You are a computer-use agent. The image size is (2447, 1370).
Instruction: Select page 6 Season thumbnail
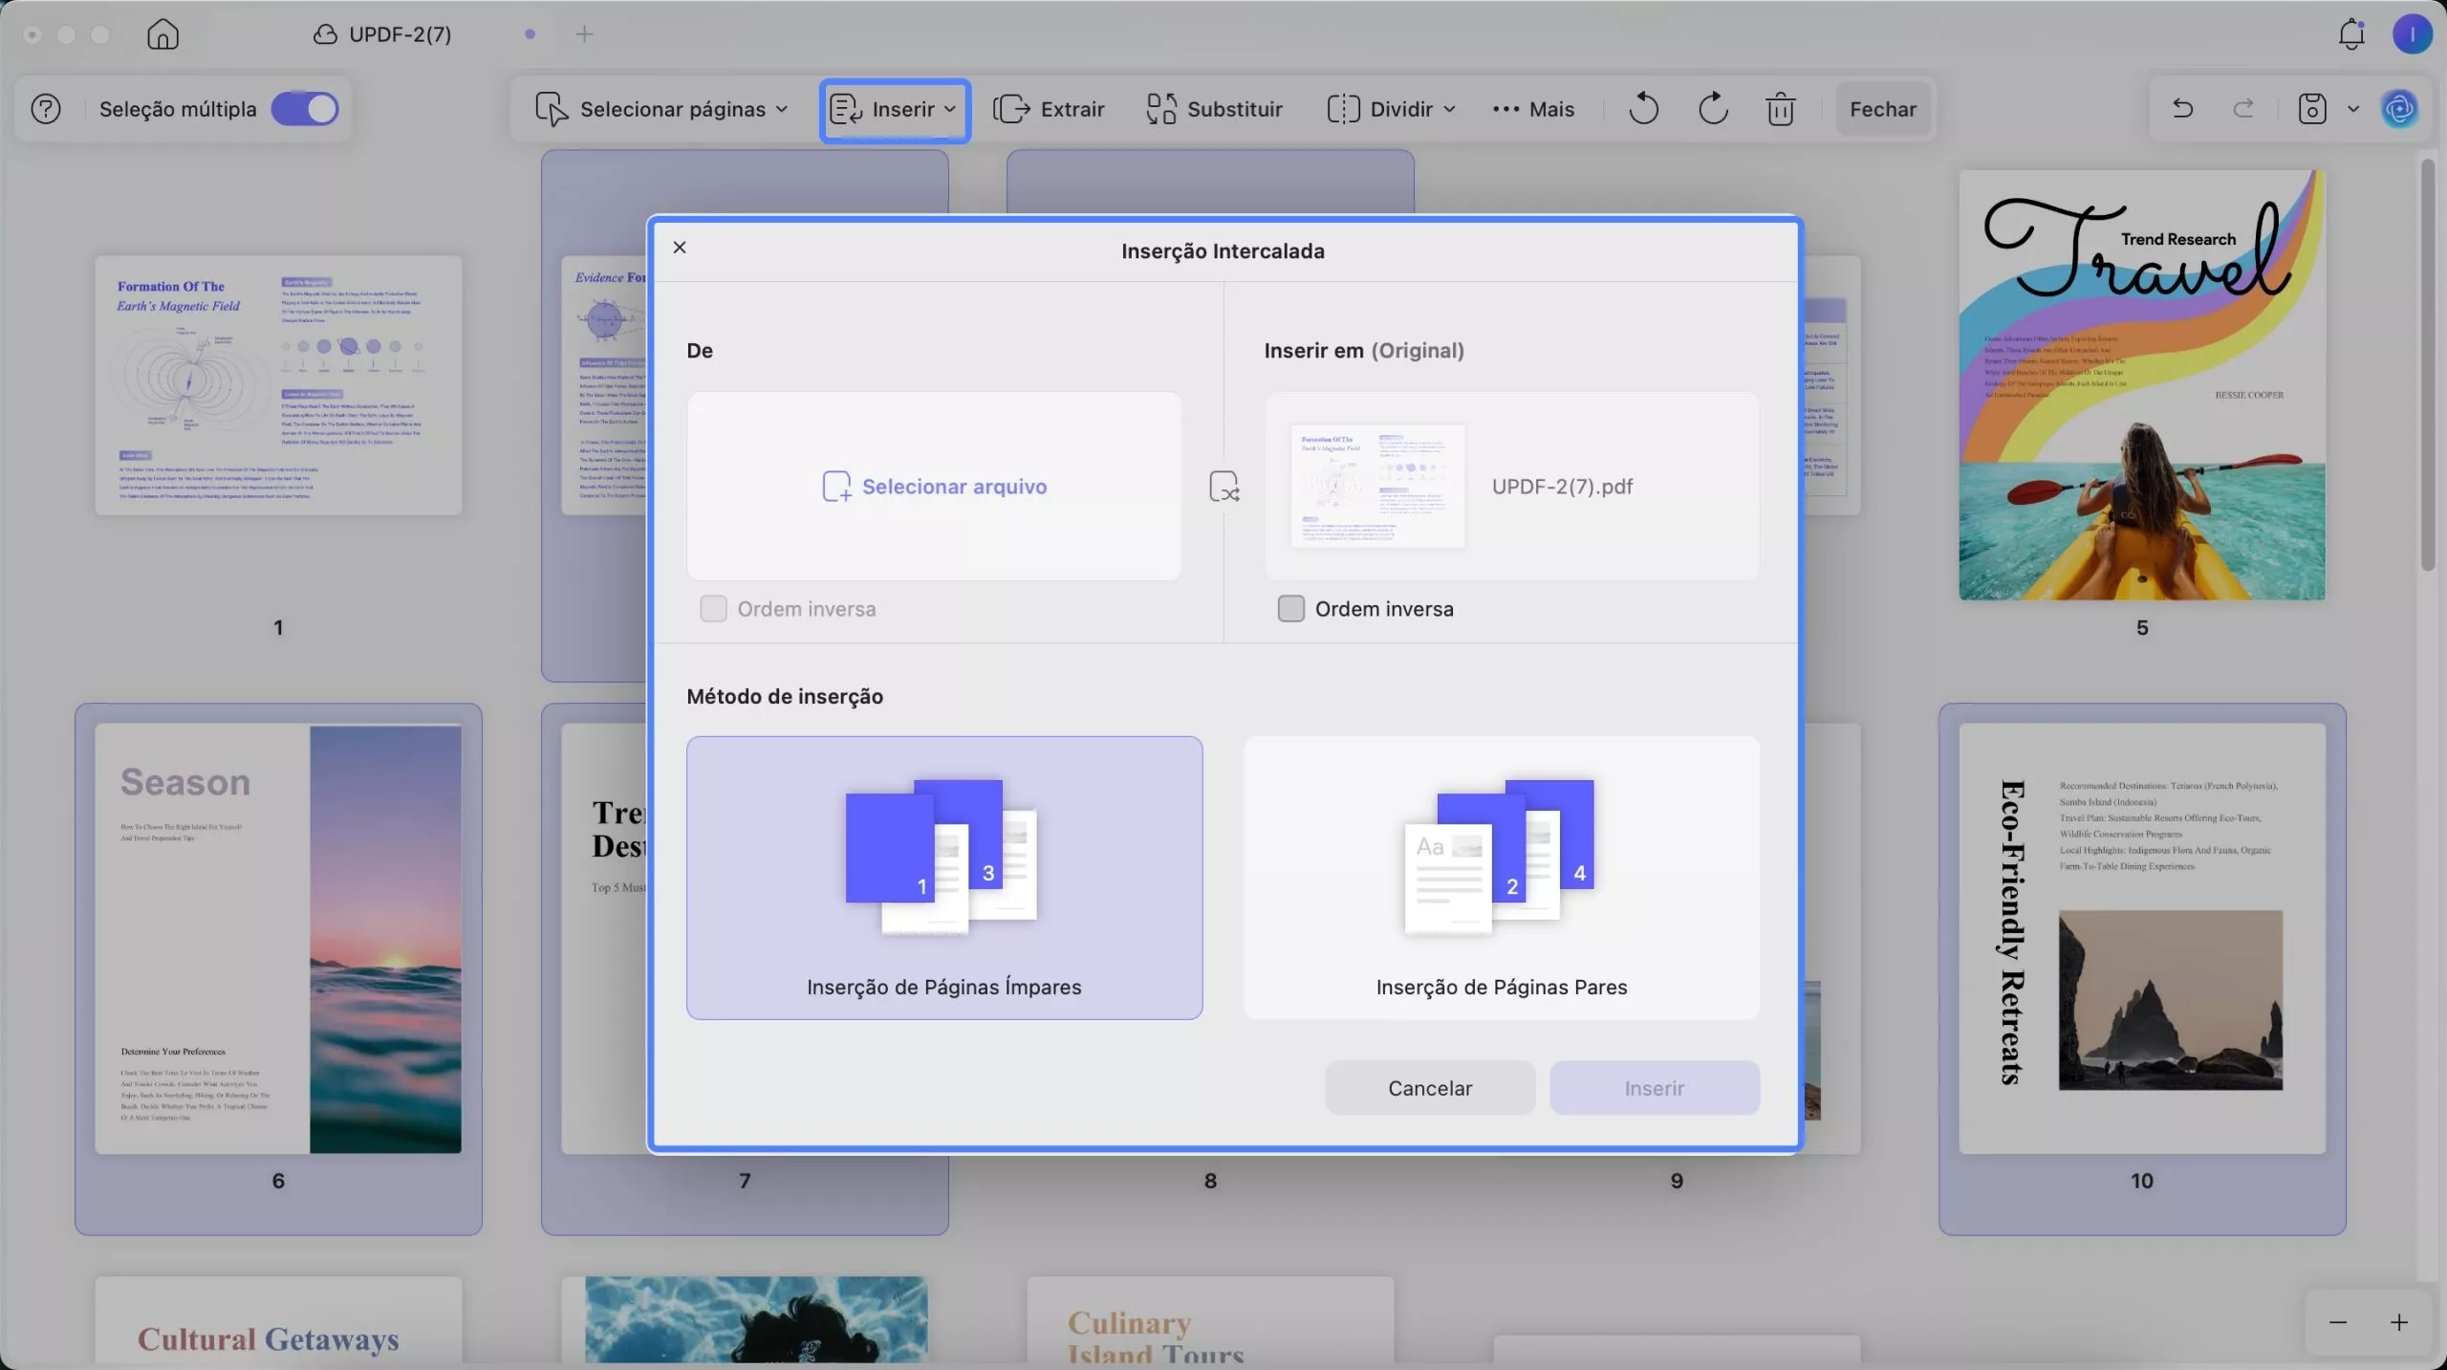[278, 939]
